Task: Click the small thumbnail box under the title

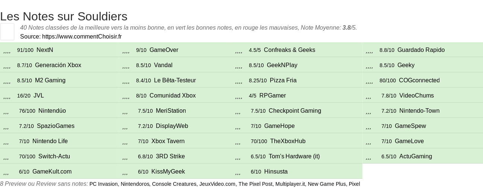Action: pos(7,32)
